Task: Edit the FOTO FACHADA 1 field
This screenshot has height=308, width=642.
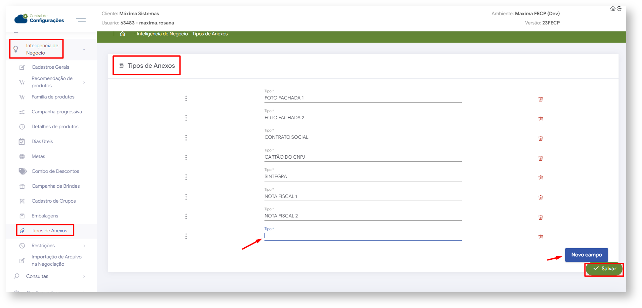Action: pyautogui.click(x=363, y=98)
